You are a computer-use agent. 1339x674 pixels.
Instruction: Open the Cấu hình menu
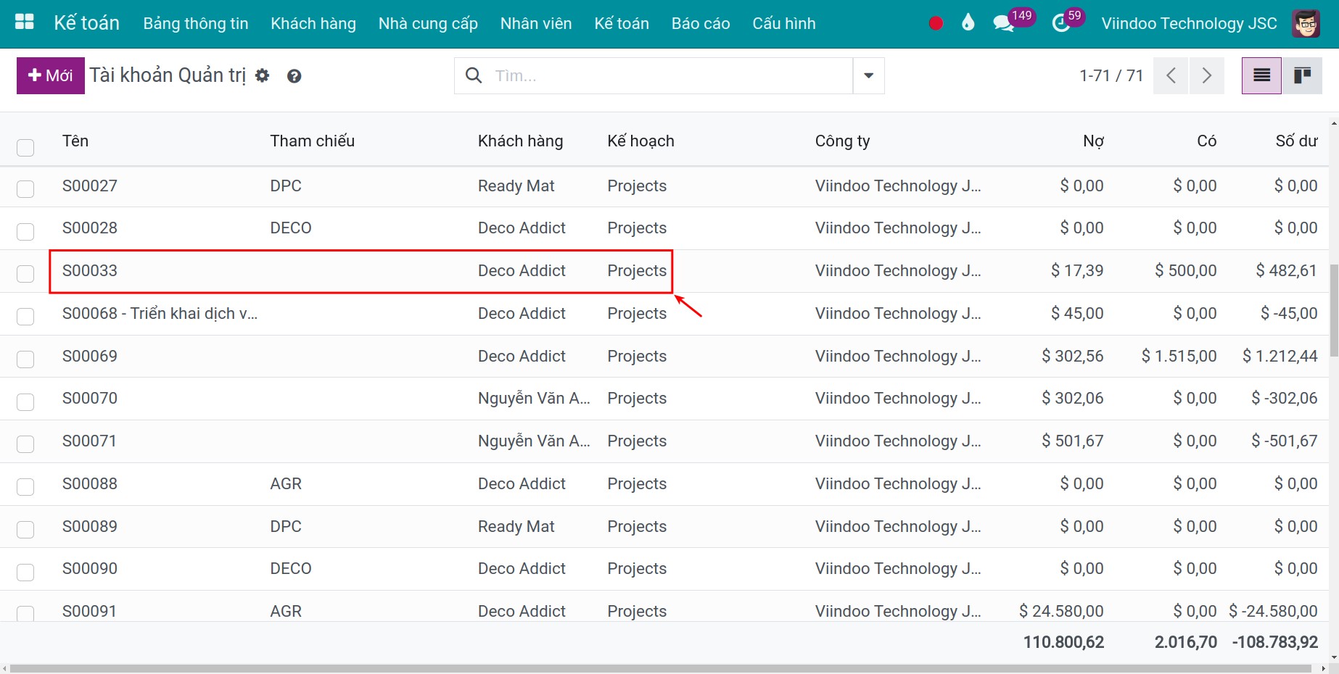point(784,23)
